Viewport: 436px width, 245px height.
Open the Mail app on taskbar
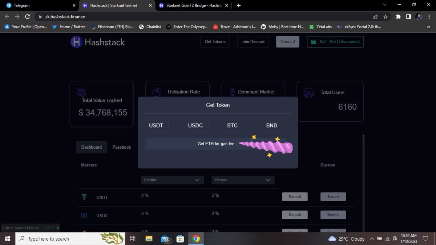(166, 239)
